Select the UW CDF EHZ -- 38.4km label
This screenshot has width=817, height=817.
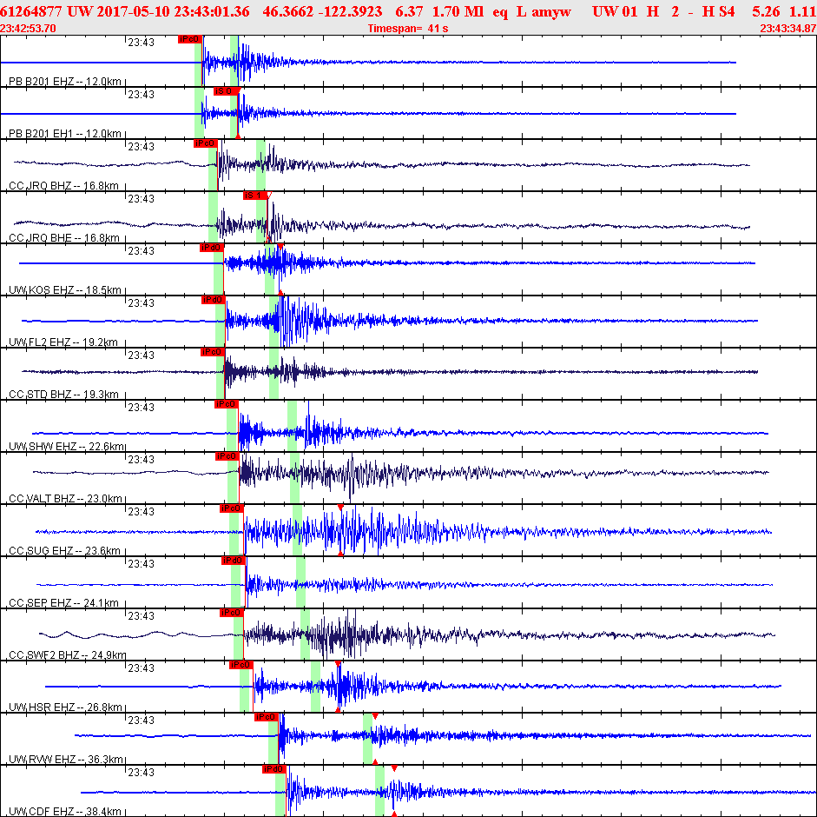[65, 812]
